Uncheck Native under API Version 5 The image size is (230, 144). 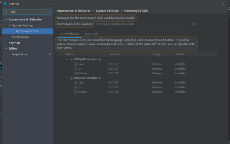click(76, 73)
